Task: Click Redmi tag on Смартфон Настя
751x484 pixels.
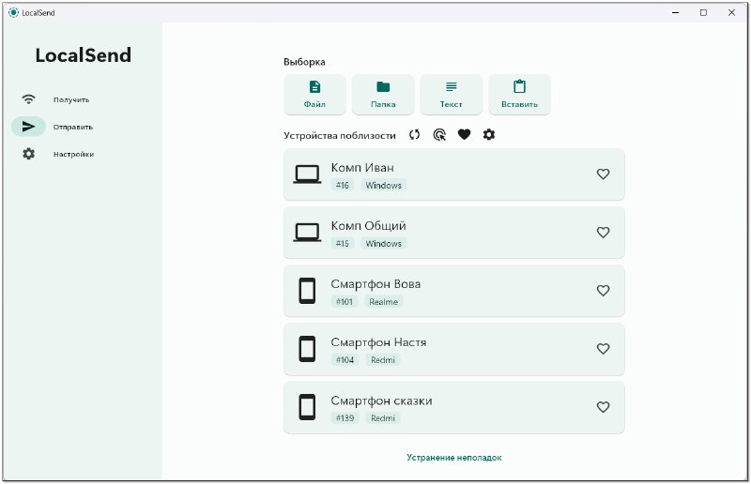Action: tap(383, 360)
